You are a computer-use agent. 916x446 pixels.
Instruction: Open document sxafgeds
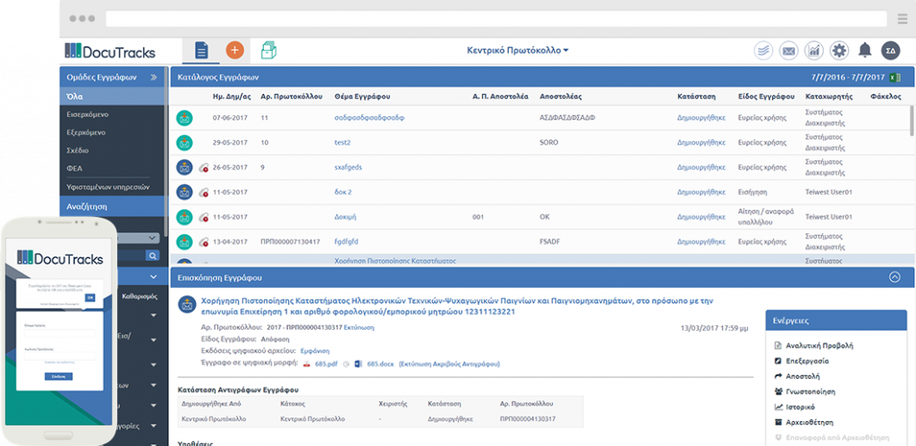tap(348, 167)
